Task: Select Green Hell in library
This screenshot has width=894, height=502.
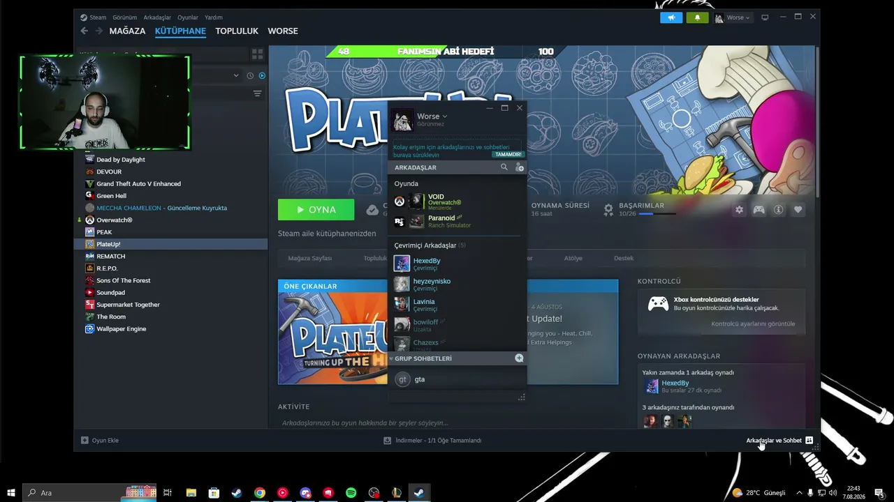Action: (x=112, y=196)
